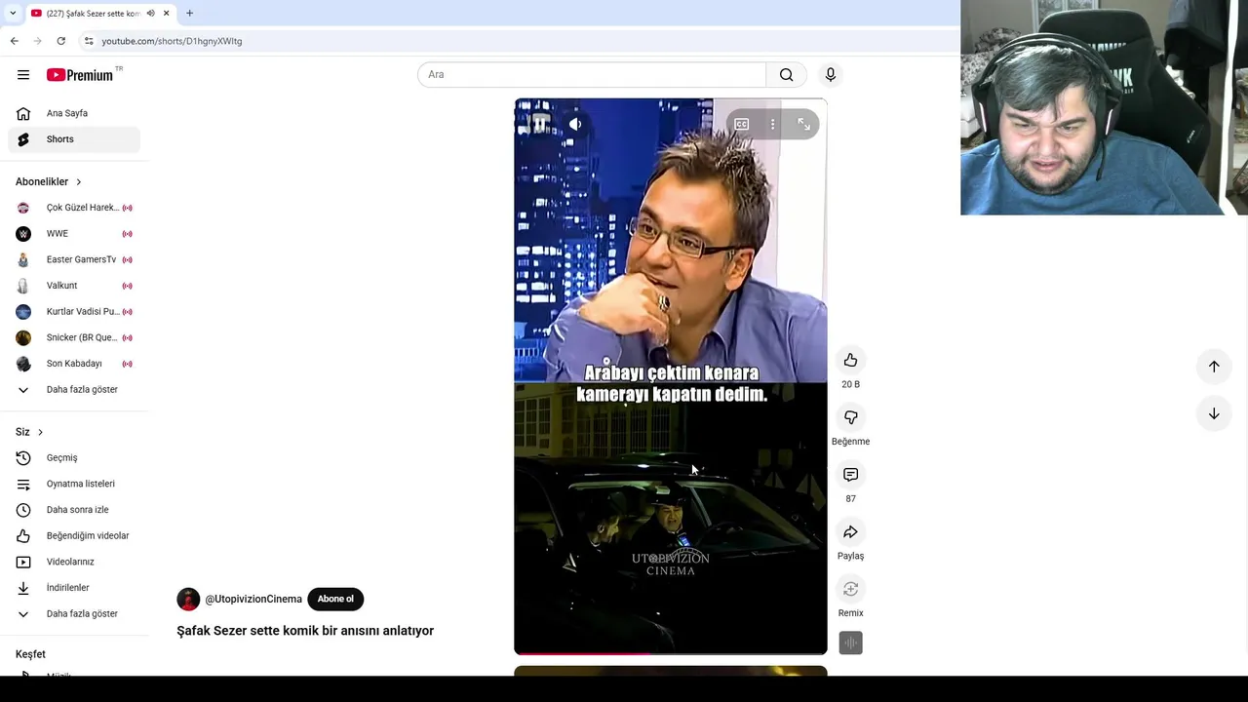The image size is (1248, 702).
Task: Pause the Shorts video
Action: pyautogui.click(x=539, y=125)
